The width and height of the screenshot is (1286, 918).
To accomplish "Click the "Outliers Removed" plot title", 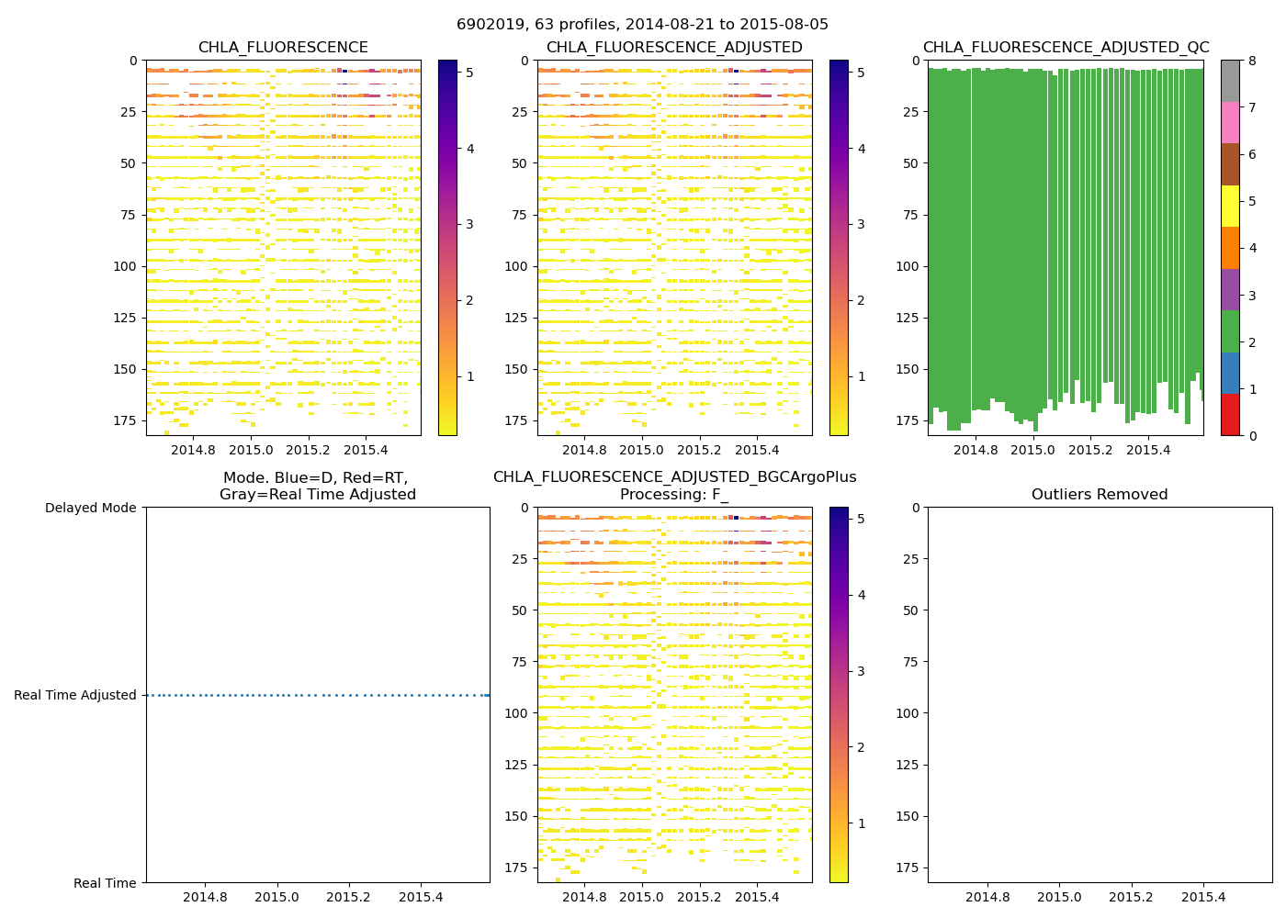I will point(1099,495).
